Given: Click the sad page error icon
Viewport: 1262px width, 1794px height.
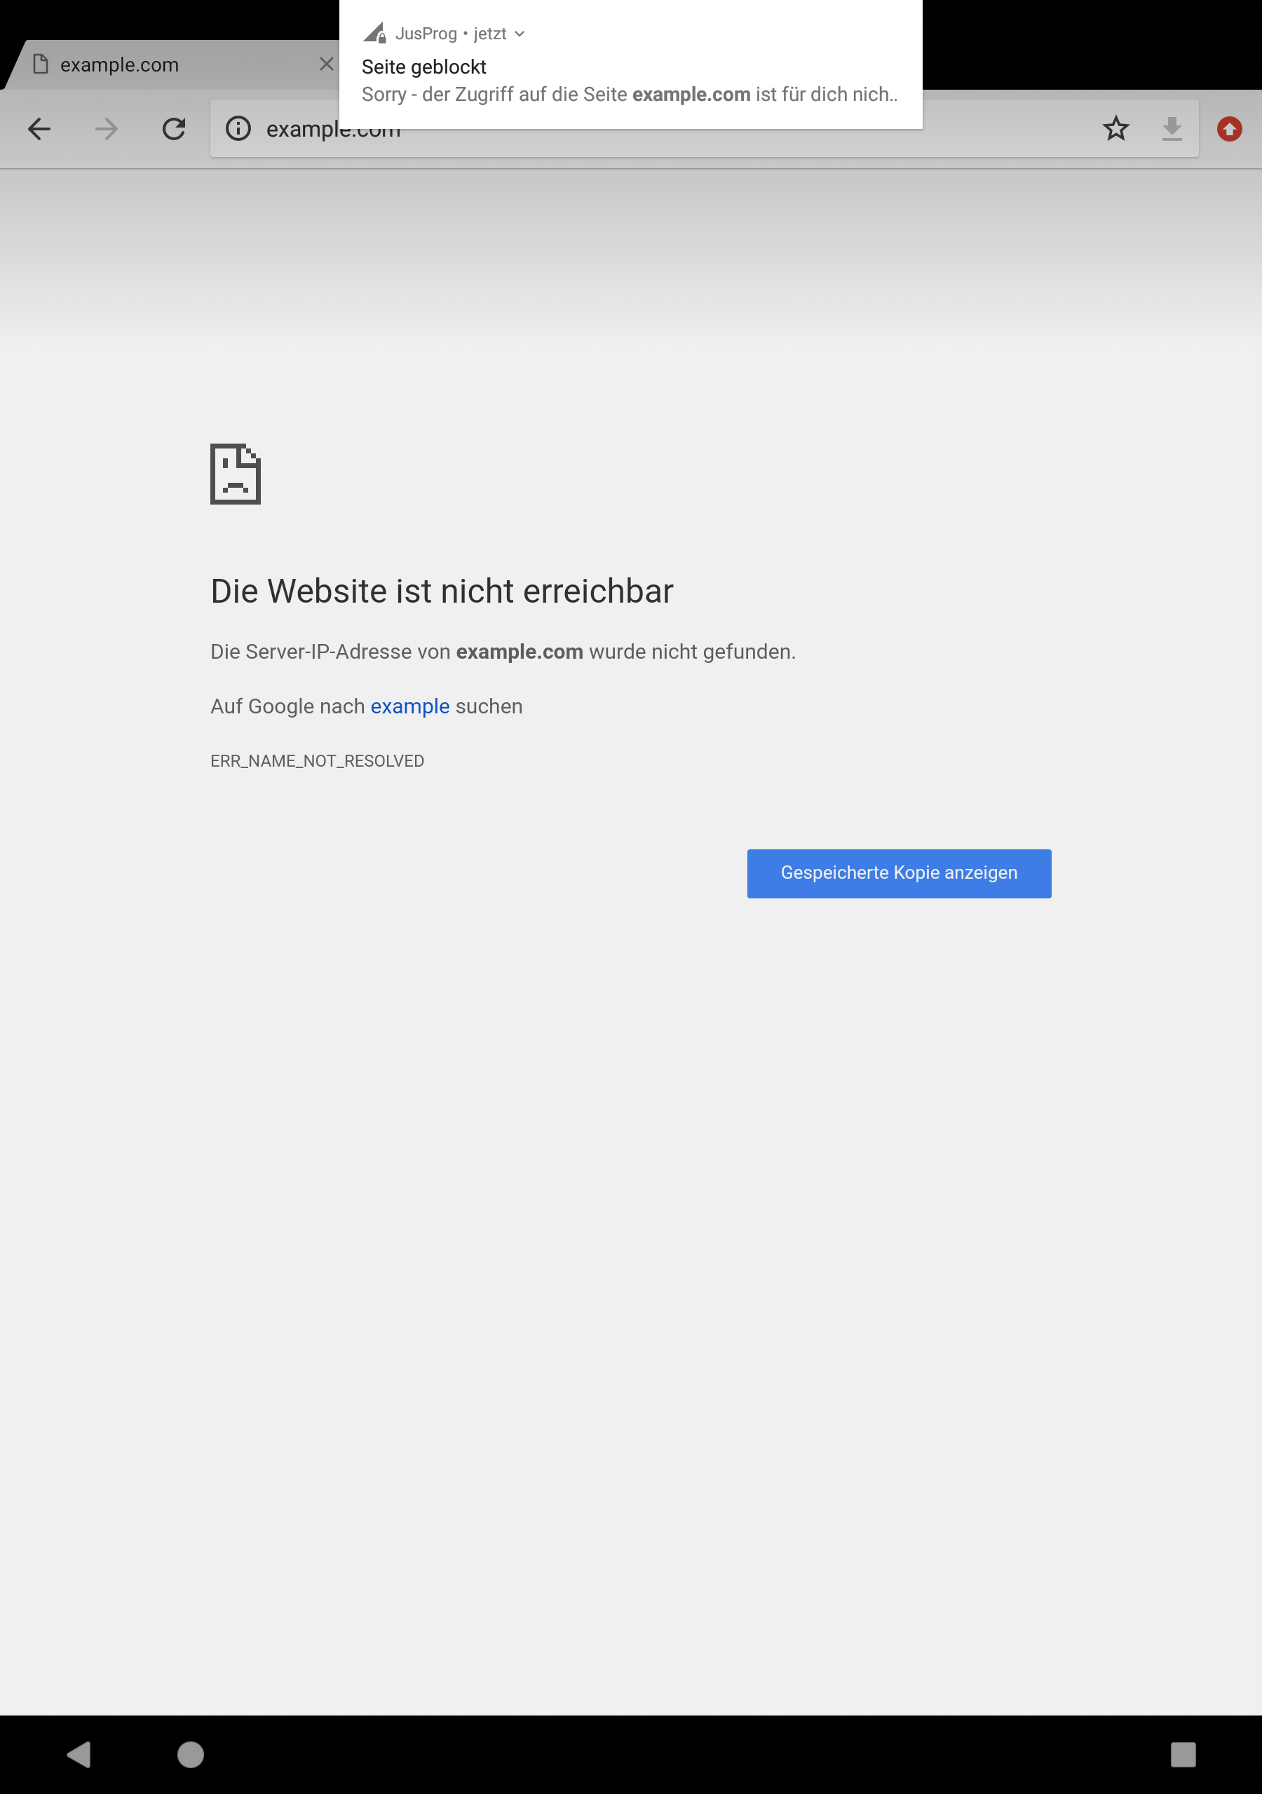Looking at the screenshot, I should pyautogui.click(x=236, y=474).
